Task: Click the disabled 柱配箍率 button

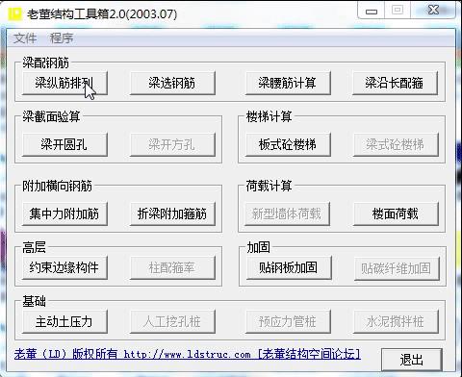Action: (x=172, y=267)
